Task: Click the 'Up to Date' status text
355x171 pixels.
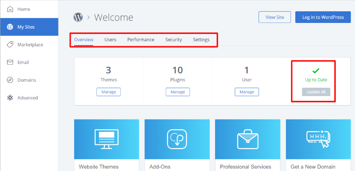Action: click(x=316, y=80)
